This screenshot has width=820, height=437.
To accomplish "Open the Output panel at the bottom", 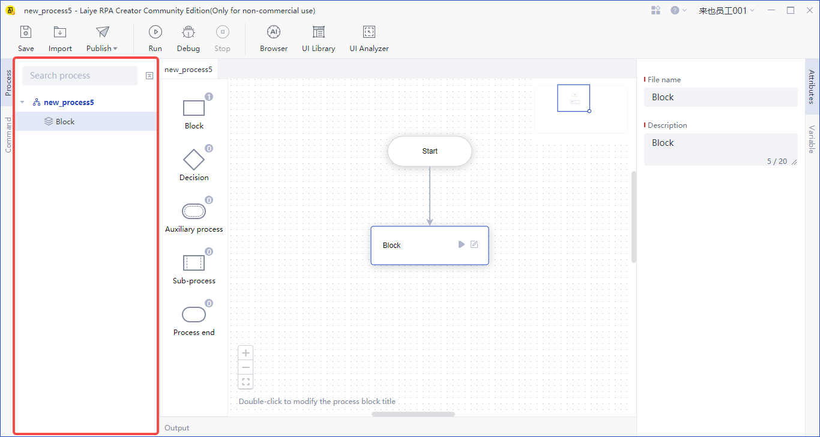I will (177, 428).
